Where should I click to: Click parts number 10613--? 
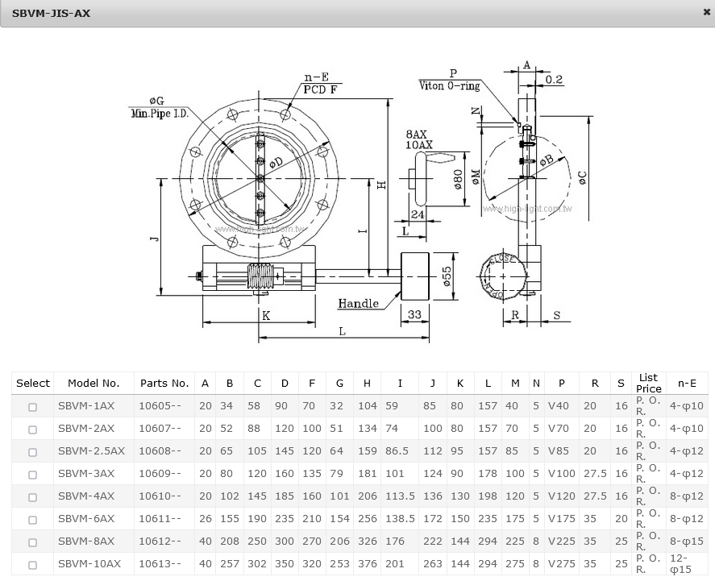[160, 564]
